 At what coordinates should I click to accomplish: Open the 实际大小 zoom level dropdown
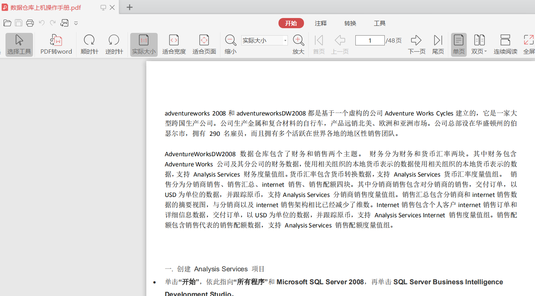click(x=285, y=40)
